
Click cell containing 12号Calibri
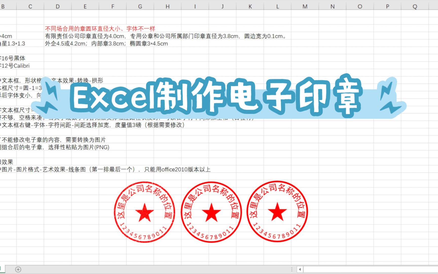15,66
